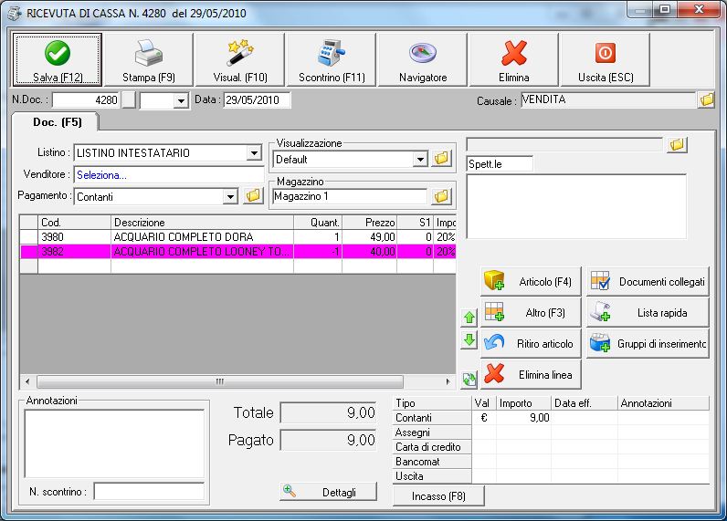
Task: Click the Quant. column header
Action: click(318, 223)
